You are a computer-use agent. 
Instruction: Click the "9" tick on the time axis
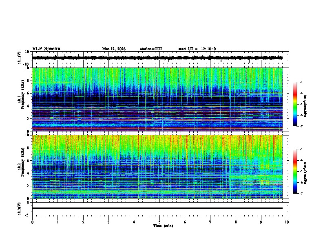coord(261,222)
